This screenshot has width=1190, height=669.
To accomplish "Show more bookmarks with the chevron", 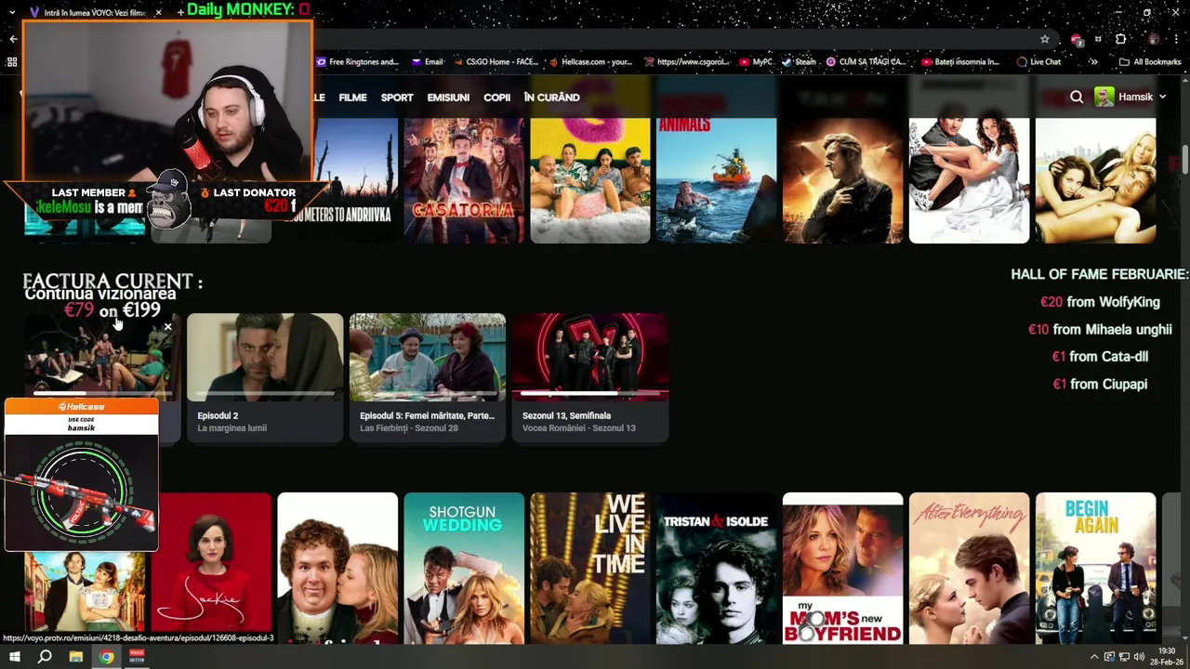I will pyautogui.click(x=1093, y=62).
